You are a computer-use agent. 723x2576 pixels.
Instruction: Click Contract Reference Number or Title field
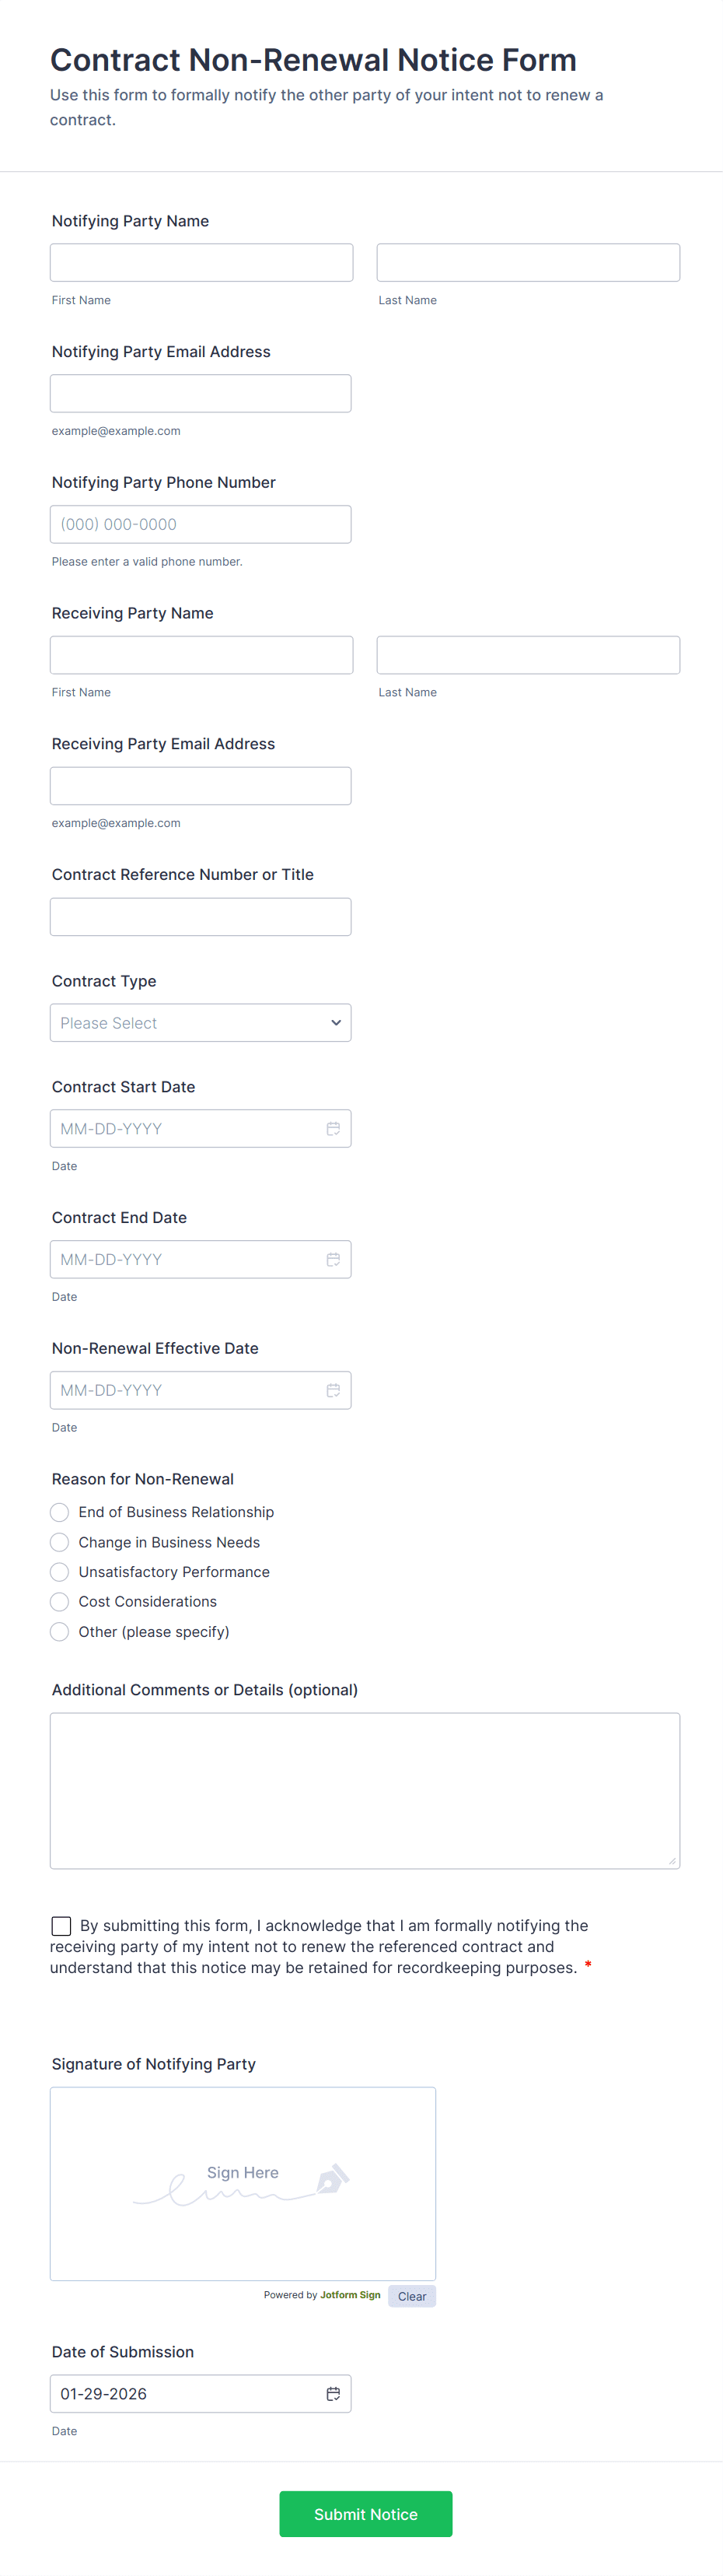click(x=201, y=917)
